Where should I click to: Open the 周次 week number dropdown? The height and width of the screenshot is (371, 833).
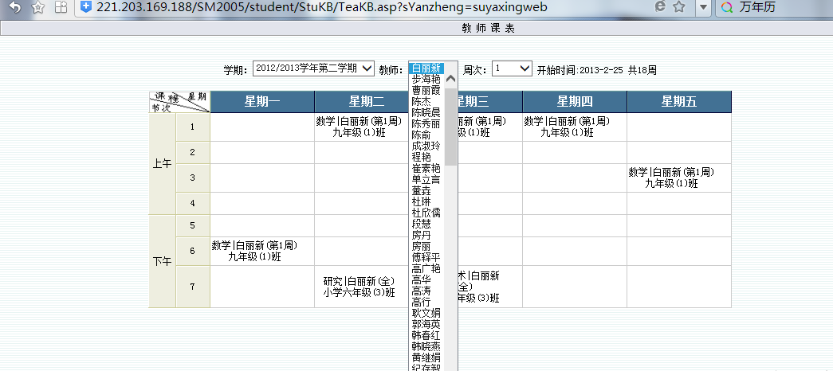coord(512,68)
